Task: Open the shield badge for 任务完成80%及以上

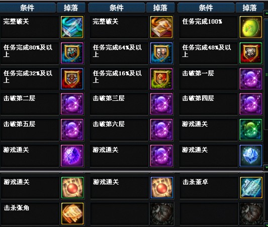Action: (72, 53)
